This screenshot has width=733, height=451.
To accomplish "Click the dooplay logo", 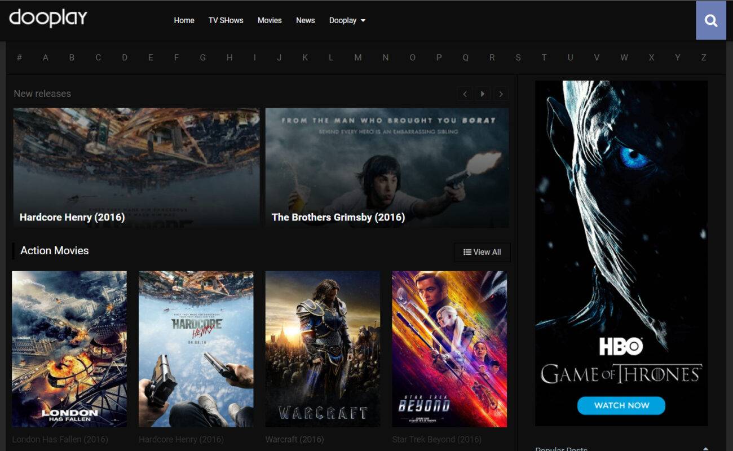I will click(48, 19).
